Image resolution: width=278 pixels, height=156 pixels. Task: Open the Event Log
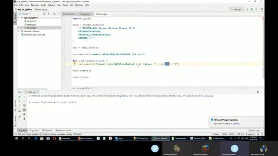coord(254,130)
